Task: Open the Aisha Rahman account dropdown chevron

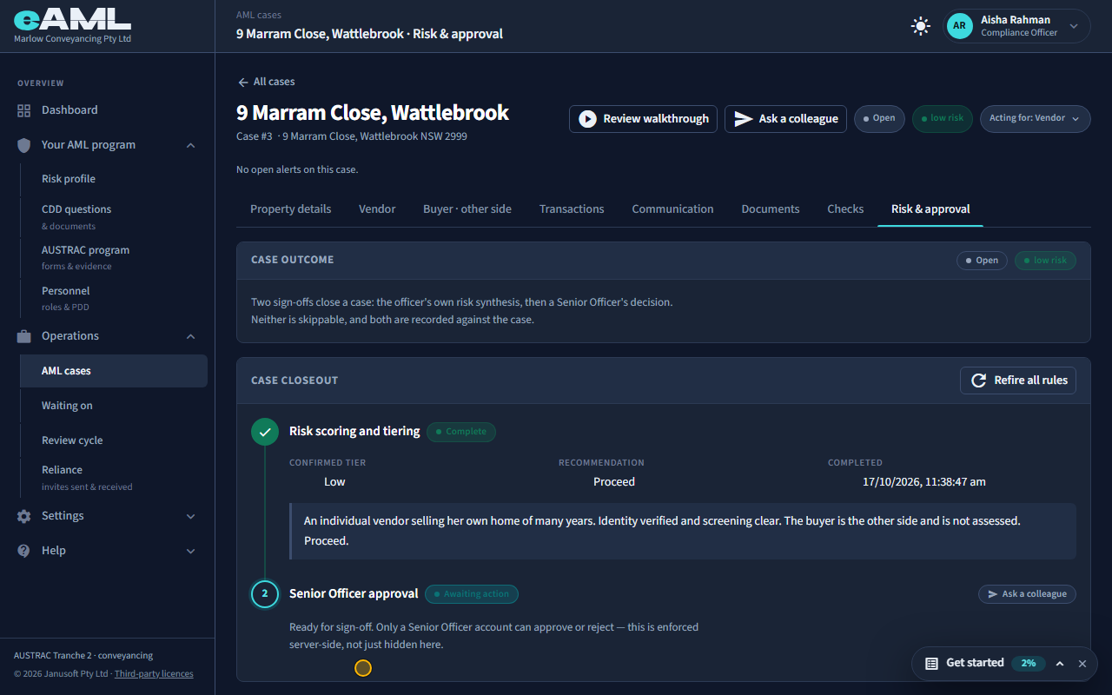Action: (1074, 26)
